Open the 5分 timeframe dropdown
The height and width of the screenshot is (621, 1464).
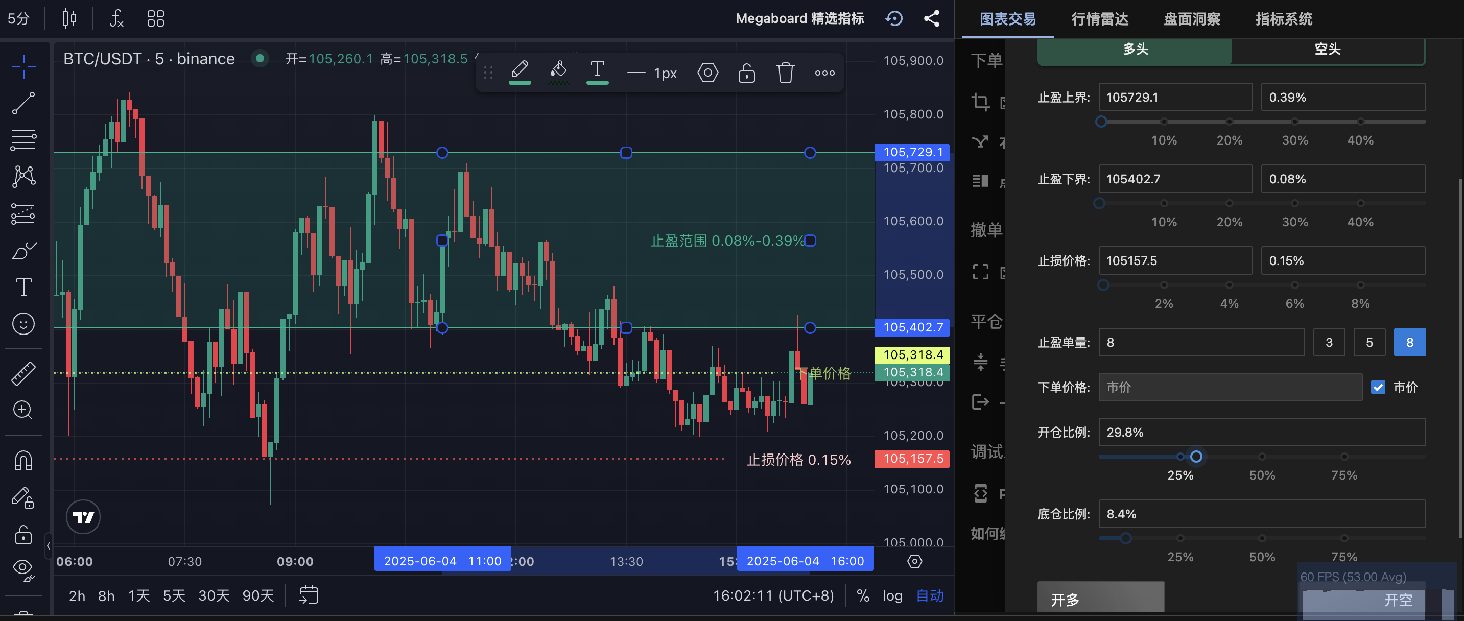pos(19,19)
